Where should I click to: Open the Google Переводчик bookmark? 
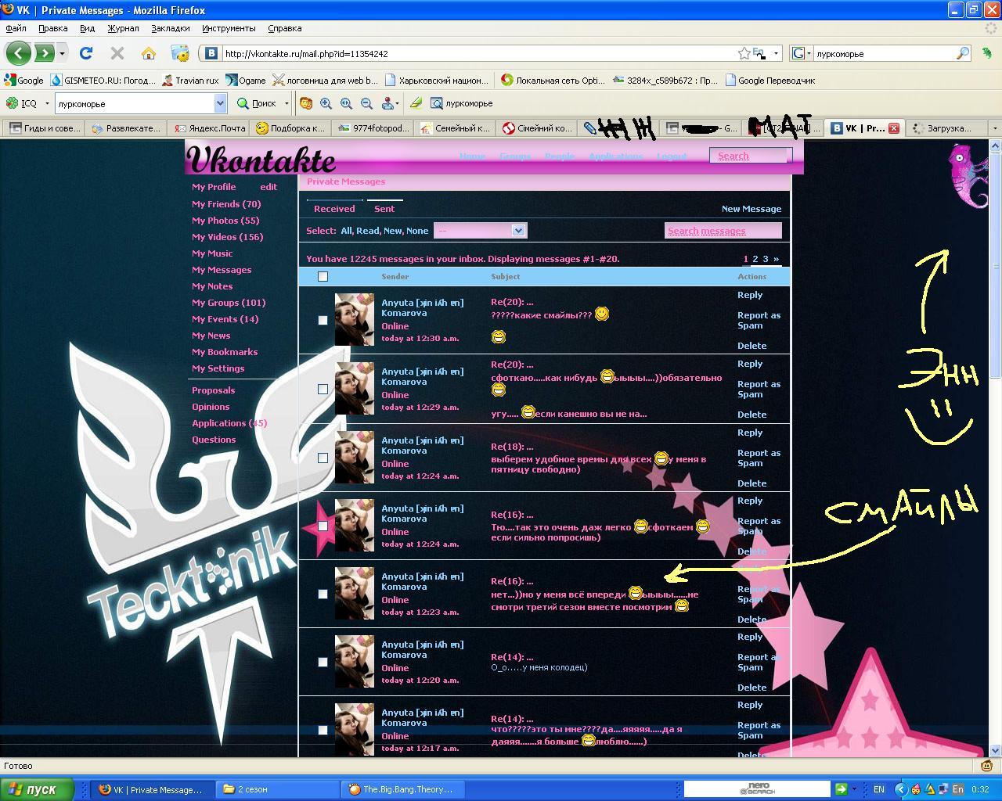[770, 80]
